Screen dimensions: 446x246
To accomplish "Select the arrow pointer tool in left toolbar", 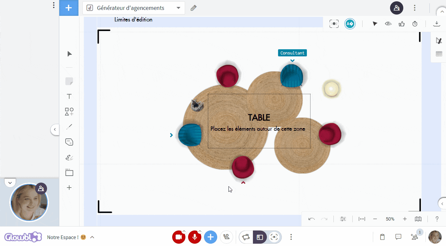I will [70, 54].
